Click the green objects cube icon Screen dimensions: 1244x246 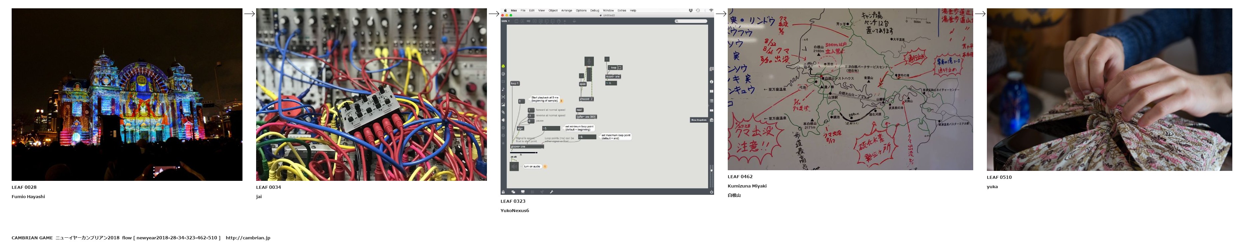(503, 66)
